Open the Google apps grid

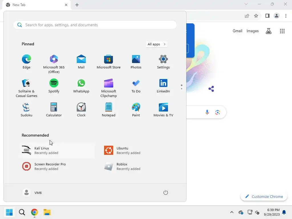tap(282, 31)
